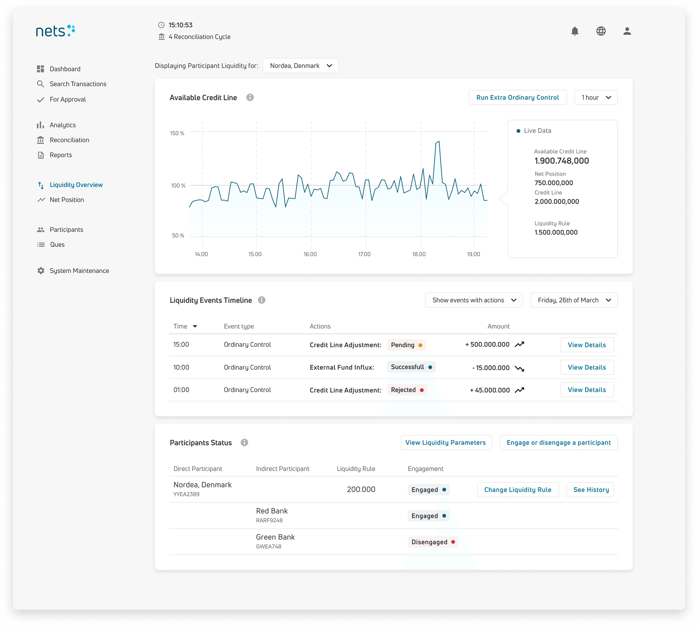Open Search Transactions menu item
Screen dimensions: 698x627
(78, 84)
